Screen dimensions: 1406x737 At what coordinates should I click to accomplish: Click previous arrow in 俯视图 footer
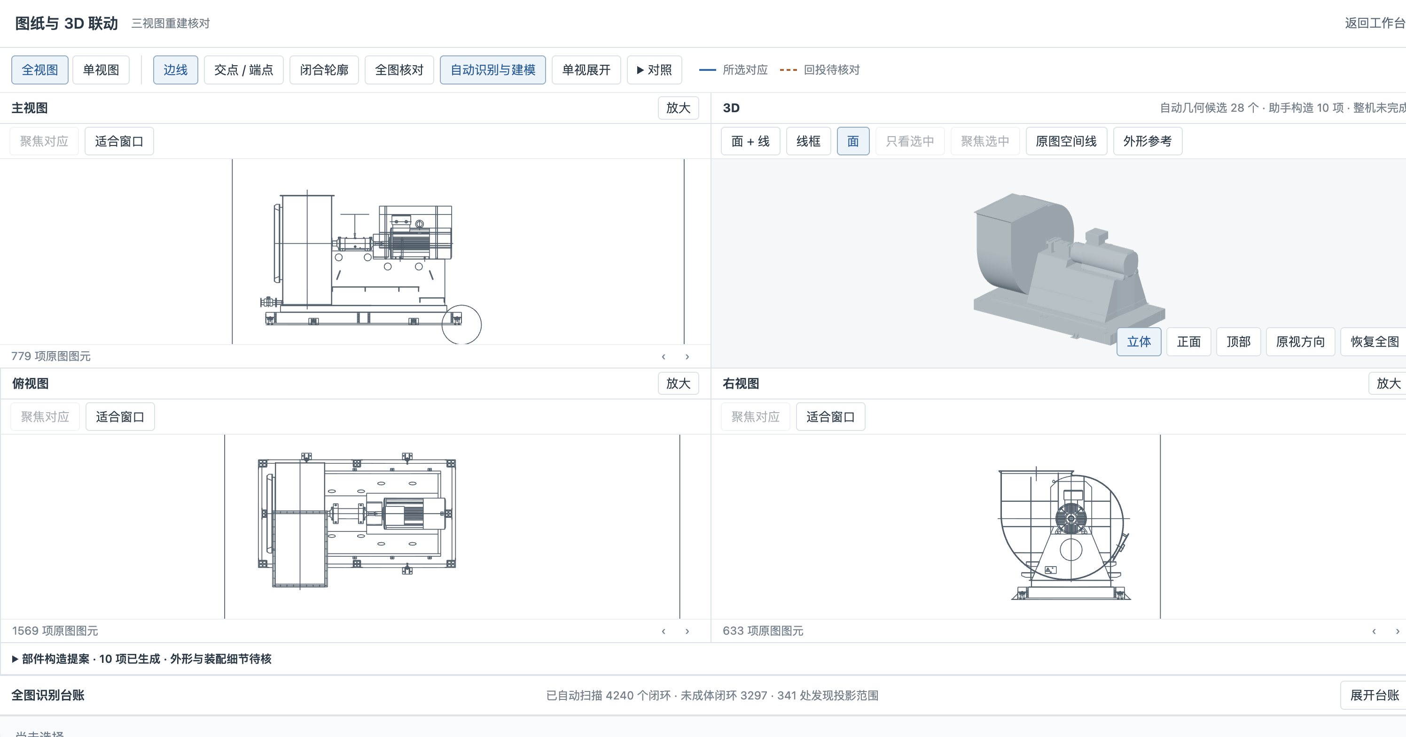[664, 631]
